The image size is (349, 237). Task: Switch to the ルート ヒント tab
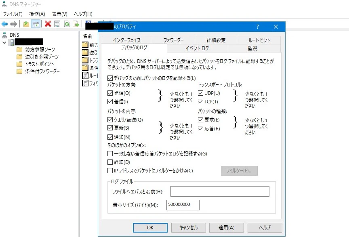coord(259,40)
